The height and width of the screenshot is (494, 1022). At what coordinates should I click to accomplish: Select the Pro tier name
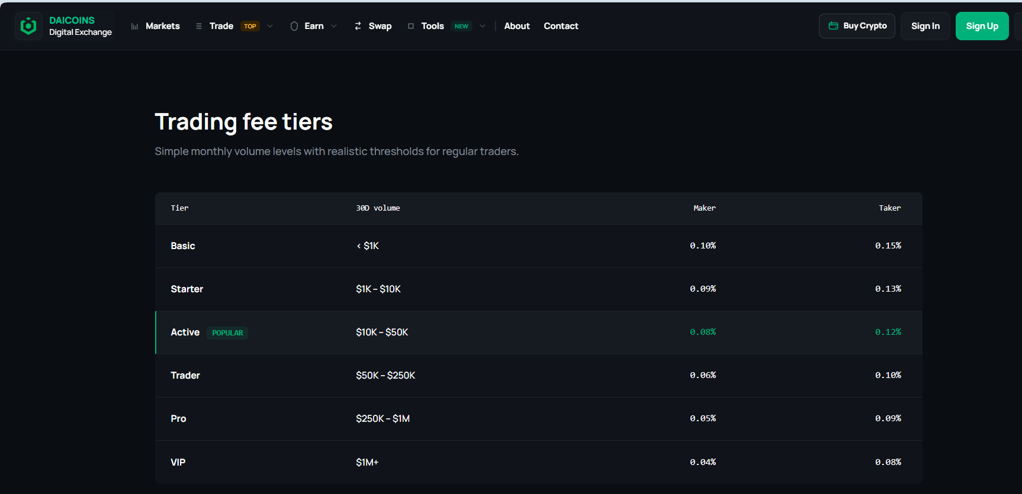point(178,419)
